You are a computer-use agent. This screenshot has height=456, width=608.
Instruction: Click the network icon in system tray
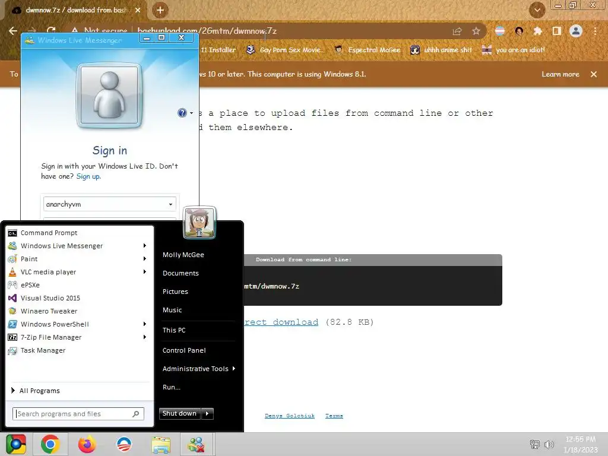click(x=535, y=444)
